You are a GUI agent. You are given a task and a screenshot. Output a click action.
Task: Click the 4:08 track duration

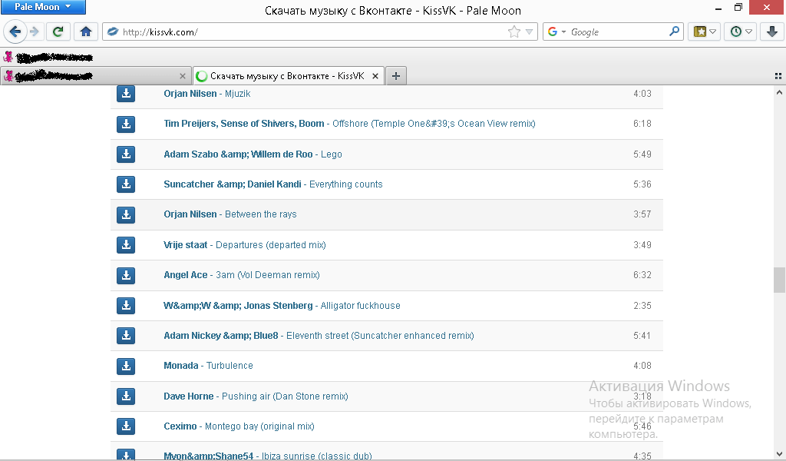coord(642,366)
